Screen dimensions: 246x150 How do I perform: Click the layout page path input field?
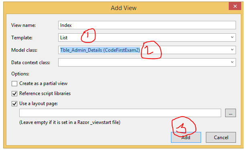pyautogui.click(x=120, y=113)
